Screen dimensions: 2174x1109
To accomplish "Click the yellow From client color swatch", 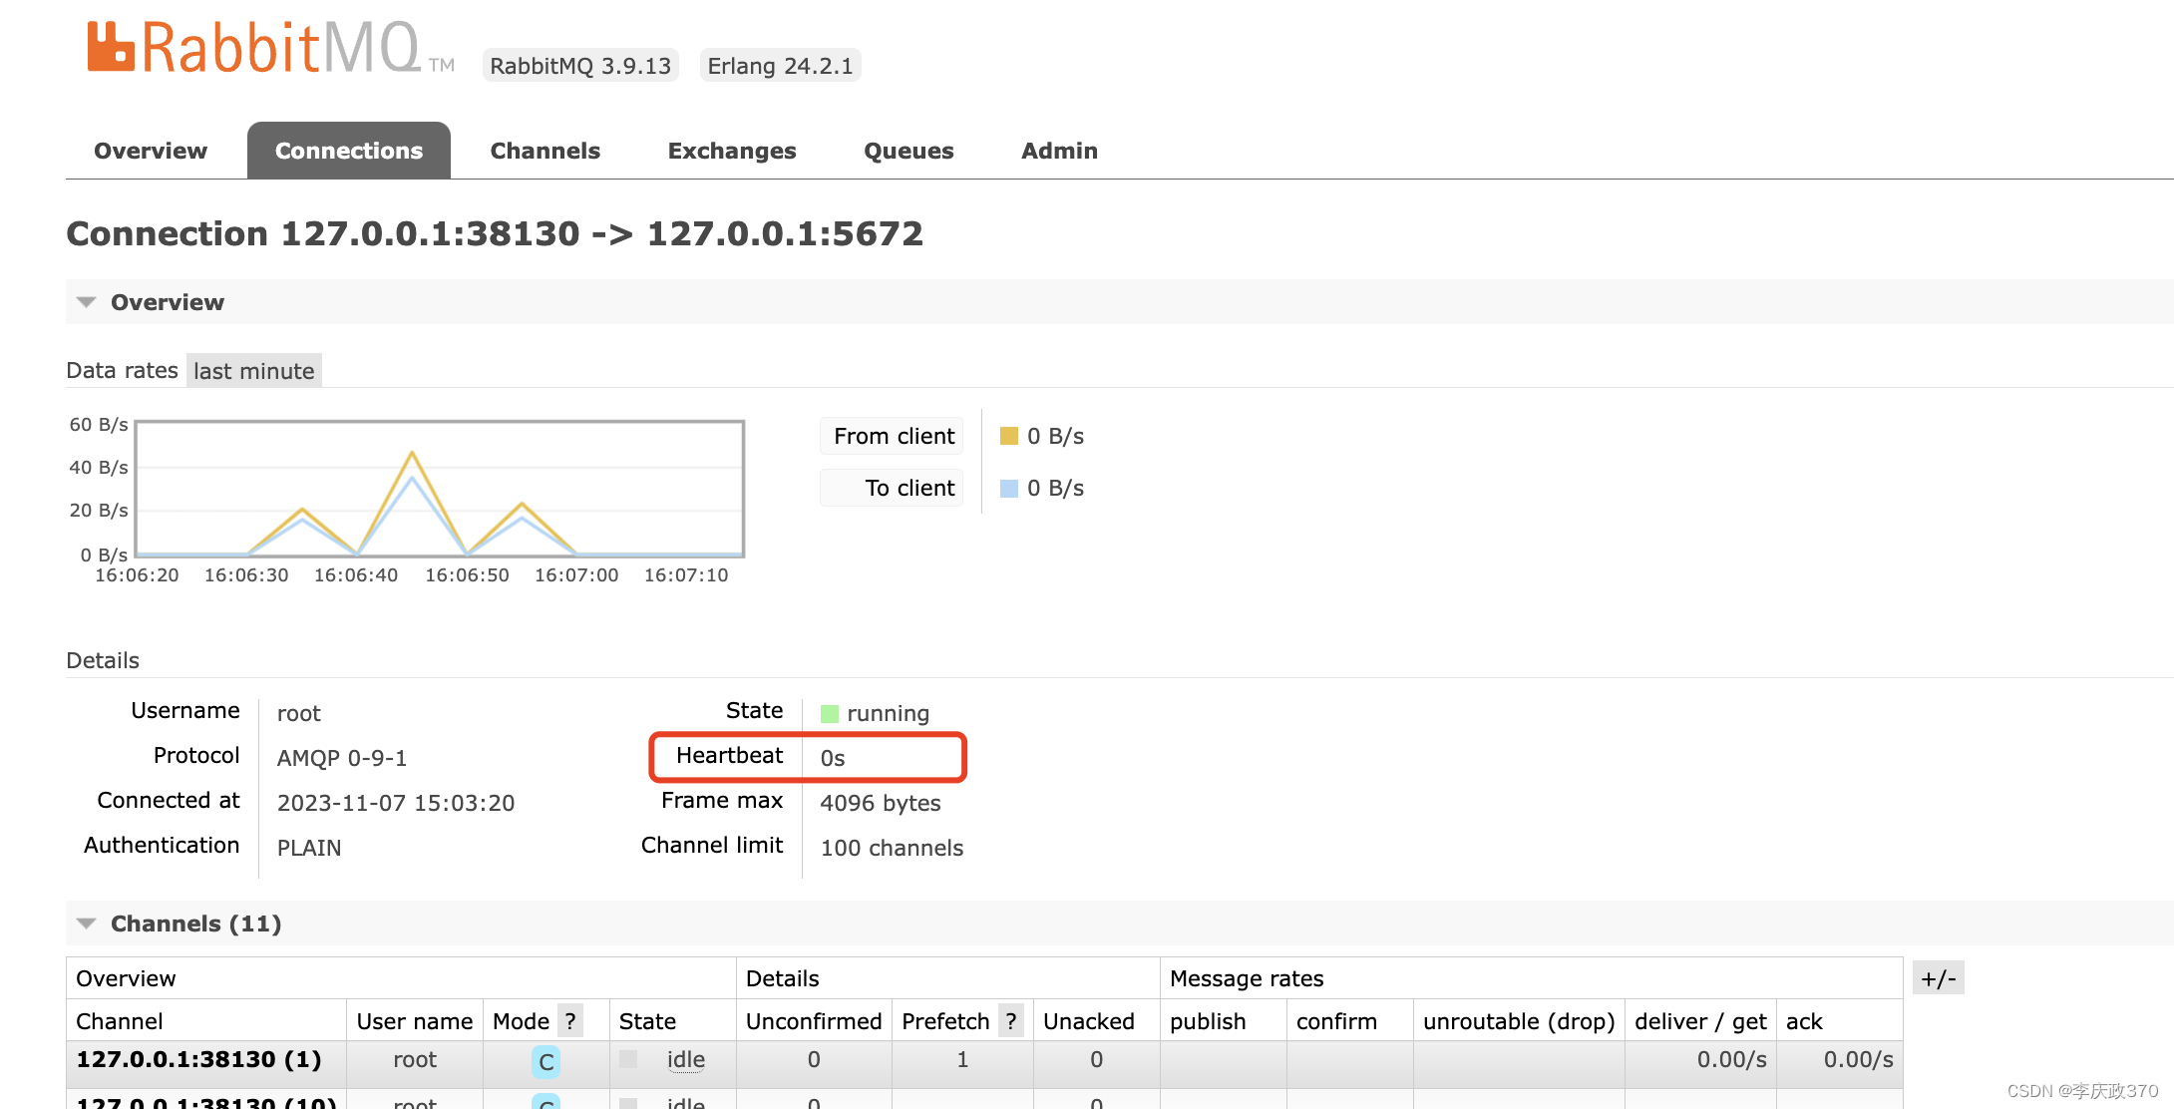I will (x=1008, y=436).
